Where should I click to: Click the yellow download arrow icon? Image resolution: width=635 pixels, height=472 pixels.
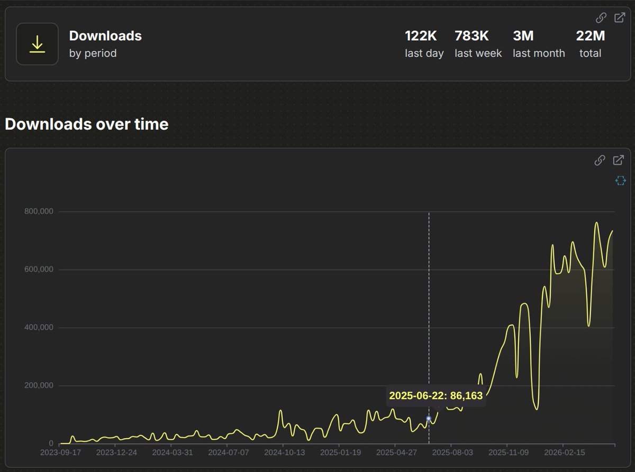[x=37, y=44]
